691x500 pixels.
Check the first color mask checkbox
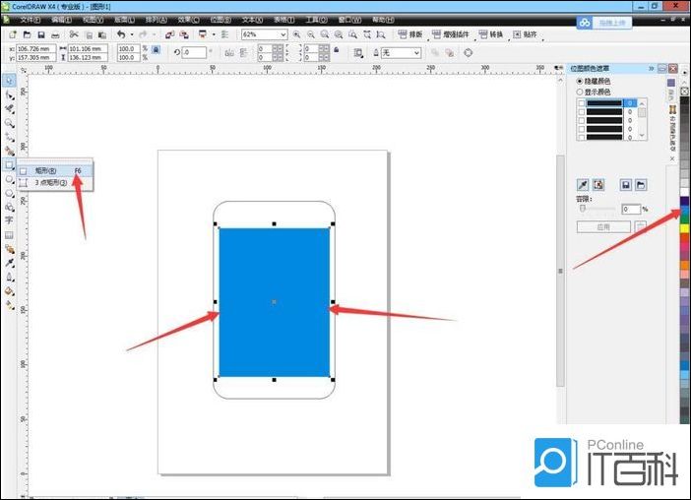tap(582, 102)
